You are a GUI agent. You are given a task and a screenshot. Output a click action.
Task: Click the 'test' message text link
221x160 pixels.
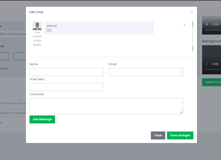pos(49,29)
